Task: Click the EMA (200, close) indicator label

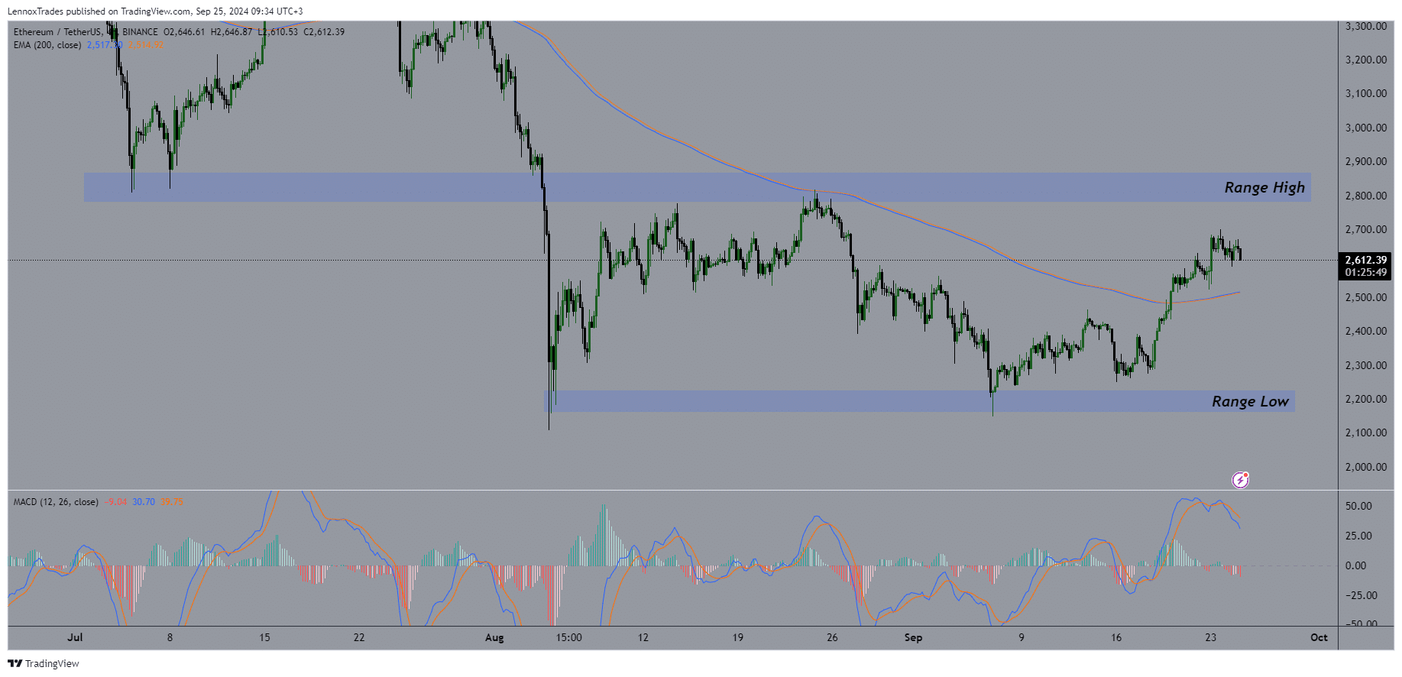Action: 47,45
